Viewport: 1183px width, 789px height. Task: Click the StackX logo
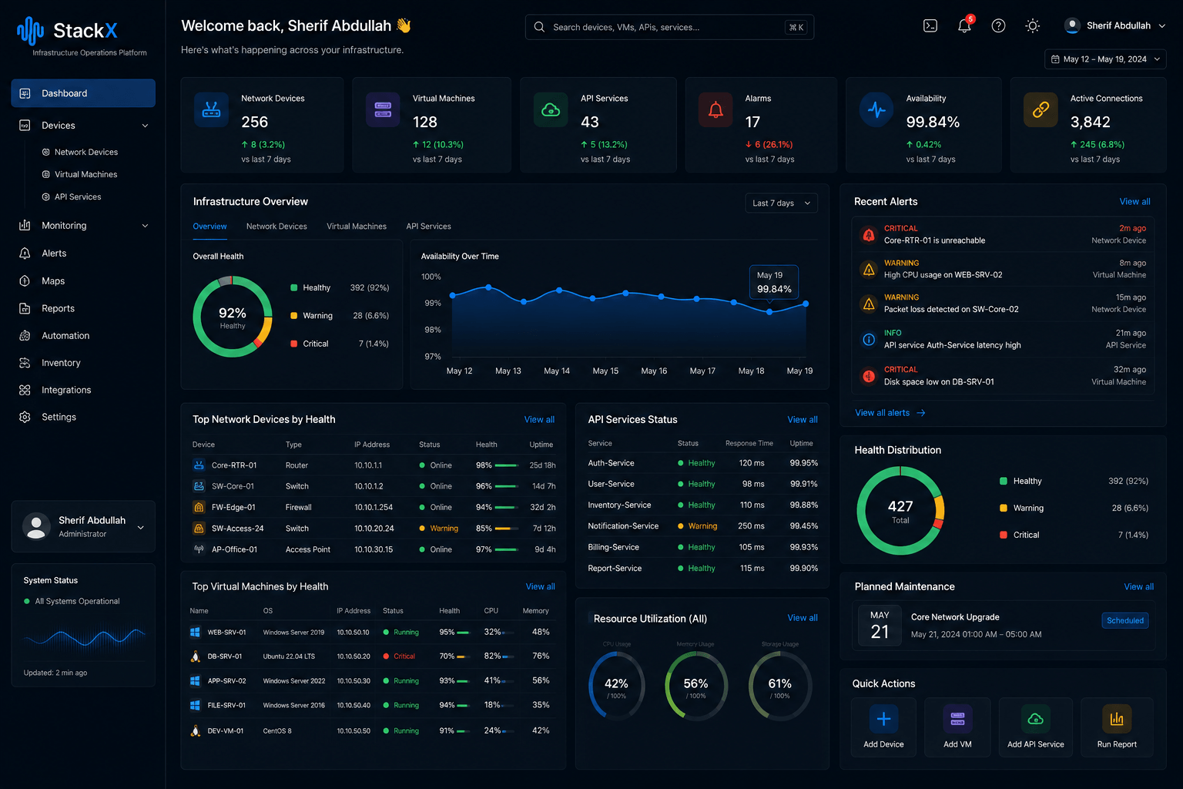click(x=68, y=31)
